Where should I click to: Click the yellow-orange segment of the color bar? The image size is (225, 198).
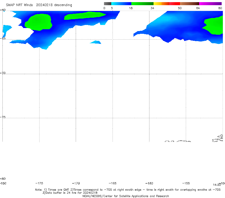(x=161, y=4)
